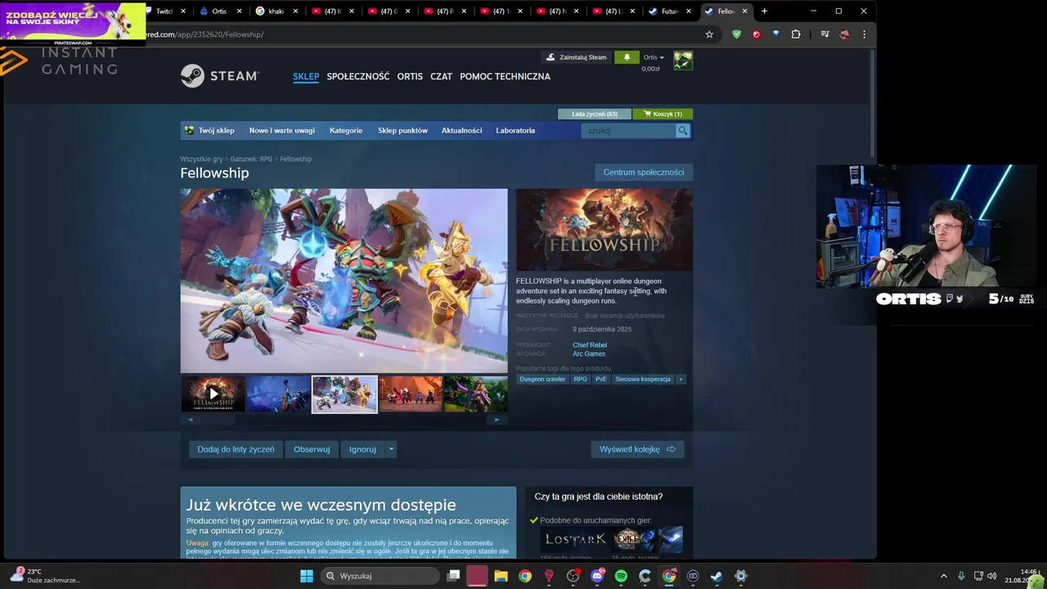This screenshot has width=1047, height=589.
Task: Open Steam from the taskbar
Action: (x=717, y=576)
